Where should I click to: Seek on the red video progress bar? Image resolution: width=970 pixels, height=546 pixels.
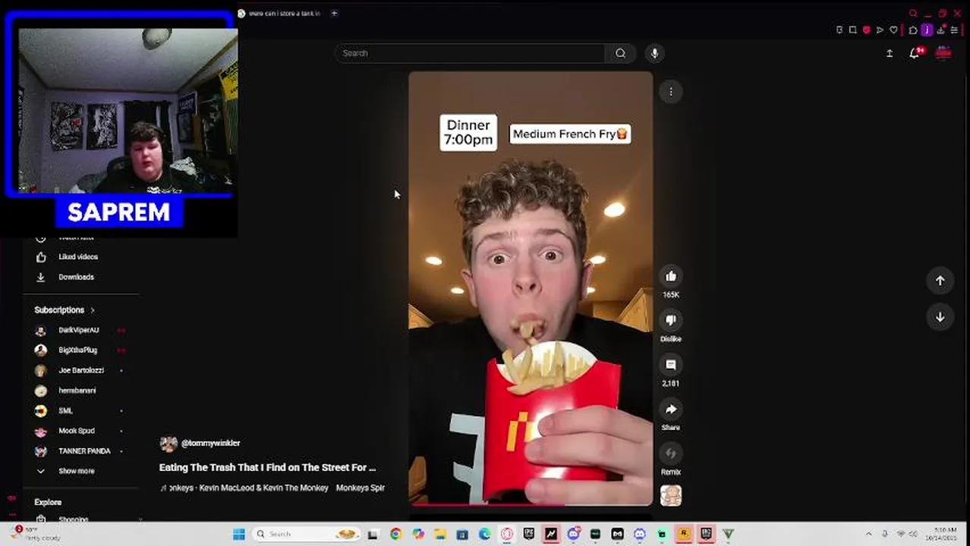point(531,504)
